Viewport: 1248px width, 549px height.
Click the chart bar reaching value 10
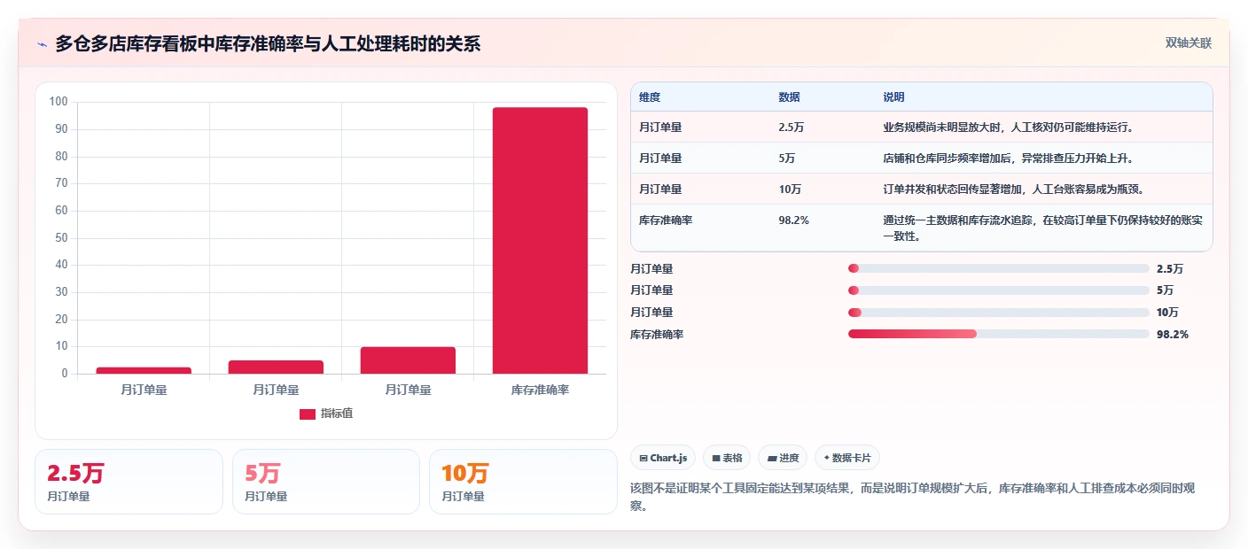(408, 360)
